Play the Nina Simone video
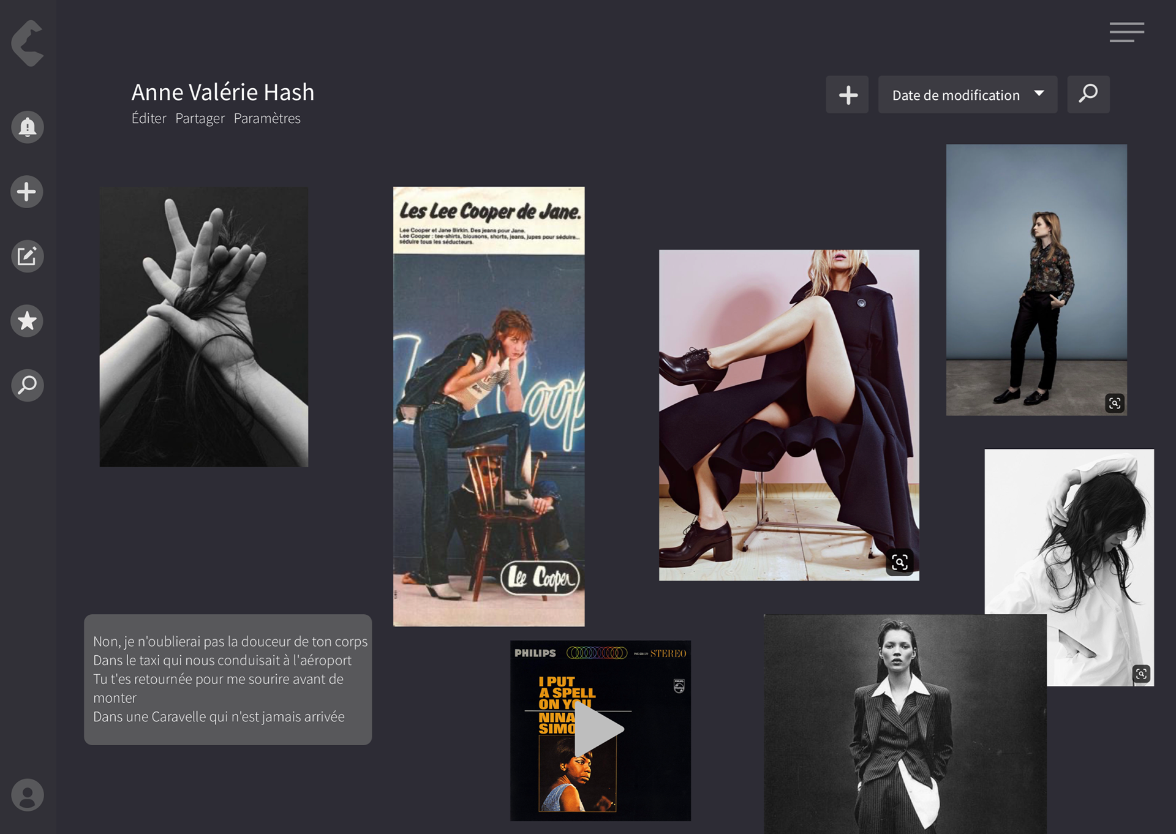1176x834 pixels. tap(600, 729)
